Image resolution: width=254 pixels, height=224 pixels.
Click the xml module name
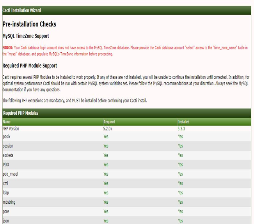[x=5, y=183]
